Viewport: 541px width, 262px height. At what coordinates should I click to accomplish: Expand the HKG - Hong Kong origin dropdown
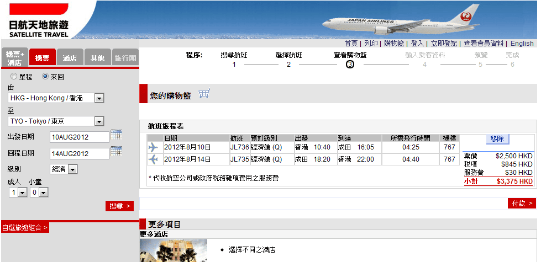click(99, 98)
